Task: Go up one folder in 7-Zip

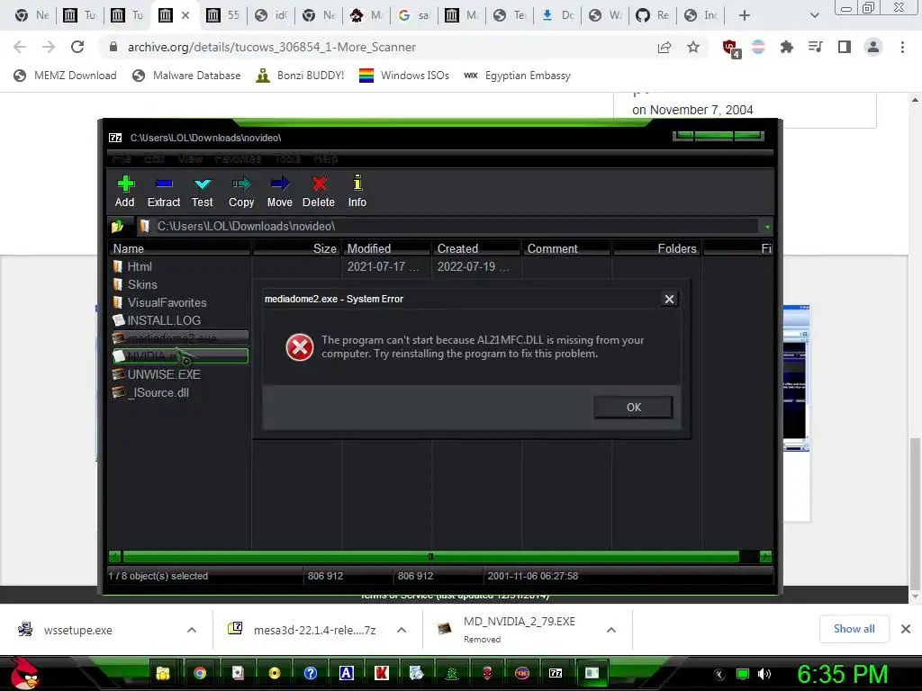Action: [x=118, y=226]
